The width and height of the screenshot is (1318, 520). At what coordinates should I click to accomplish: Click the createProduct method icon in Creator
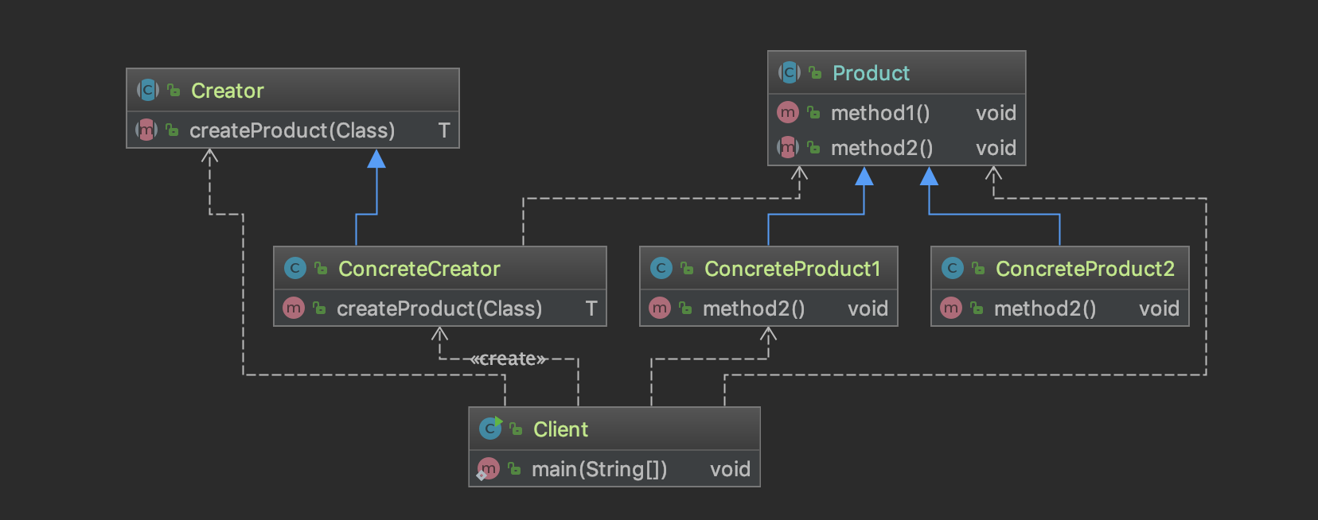pos(146,130)
